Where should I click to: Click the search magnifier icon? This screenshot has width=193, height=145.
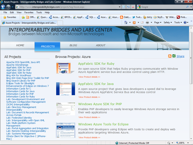click(x=187, y=7)
